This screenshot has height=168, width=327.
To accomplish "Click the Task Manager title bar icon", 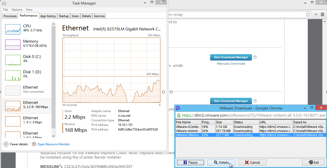I will pyautogui.click(x=4, y=3).
